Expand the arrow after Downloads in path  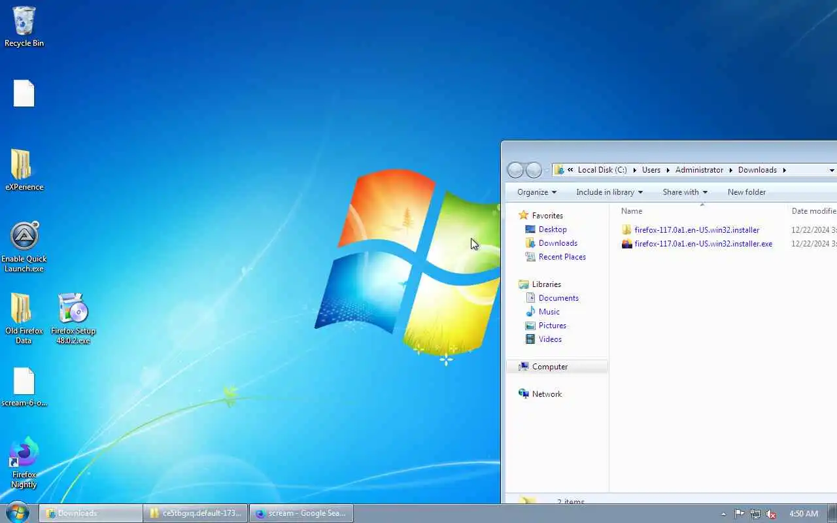[x=784, y=170]
